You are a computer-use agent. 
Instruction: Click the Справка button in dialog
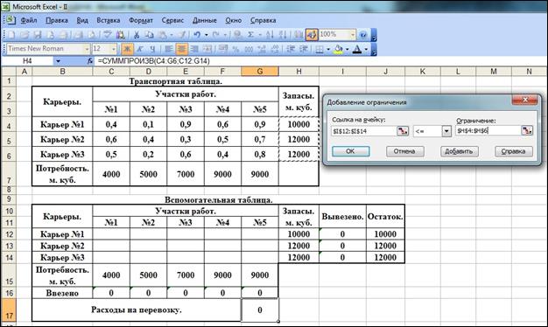coord(514,151)
